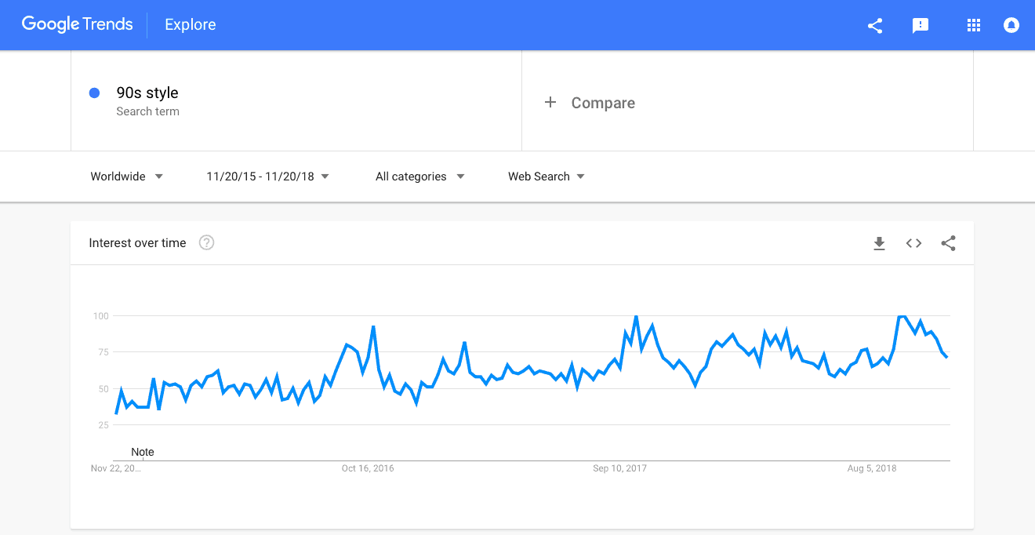Download the Interest over time CSV
Screen dimensions: 1035x535
pyautogui.click(x=879, y=243)
